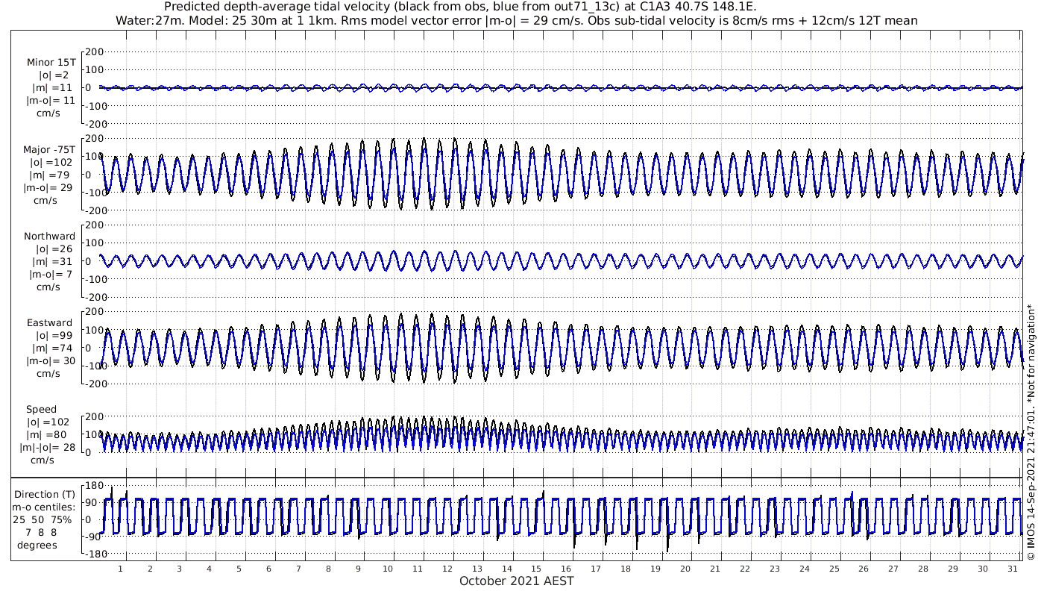The image size is (1044, 597).
Task: Click the "200" tick of the Speed panel
Action: [x=94, y=416]
